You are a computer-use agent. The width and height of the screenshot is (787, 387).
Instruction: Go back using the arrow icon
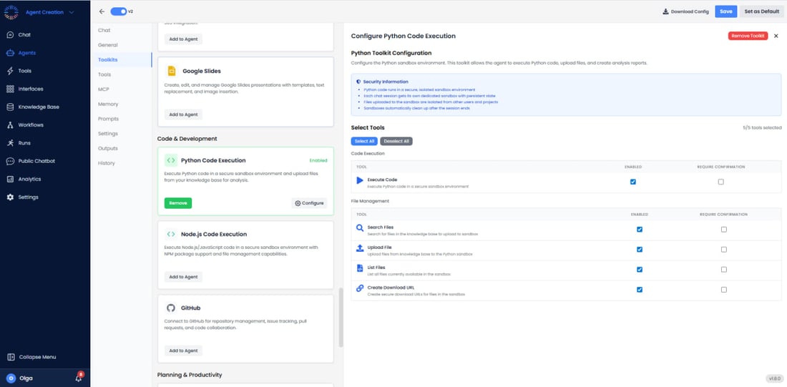(102, 11)
